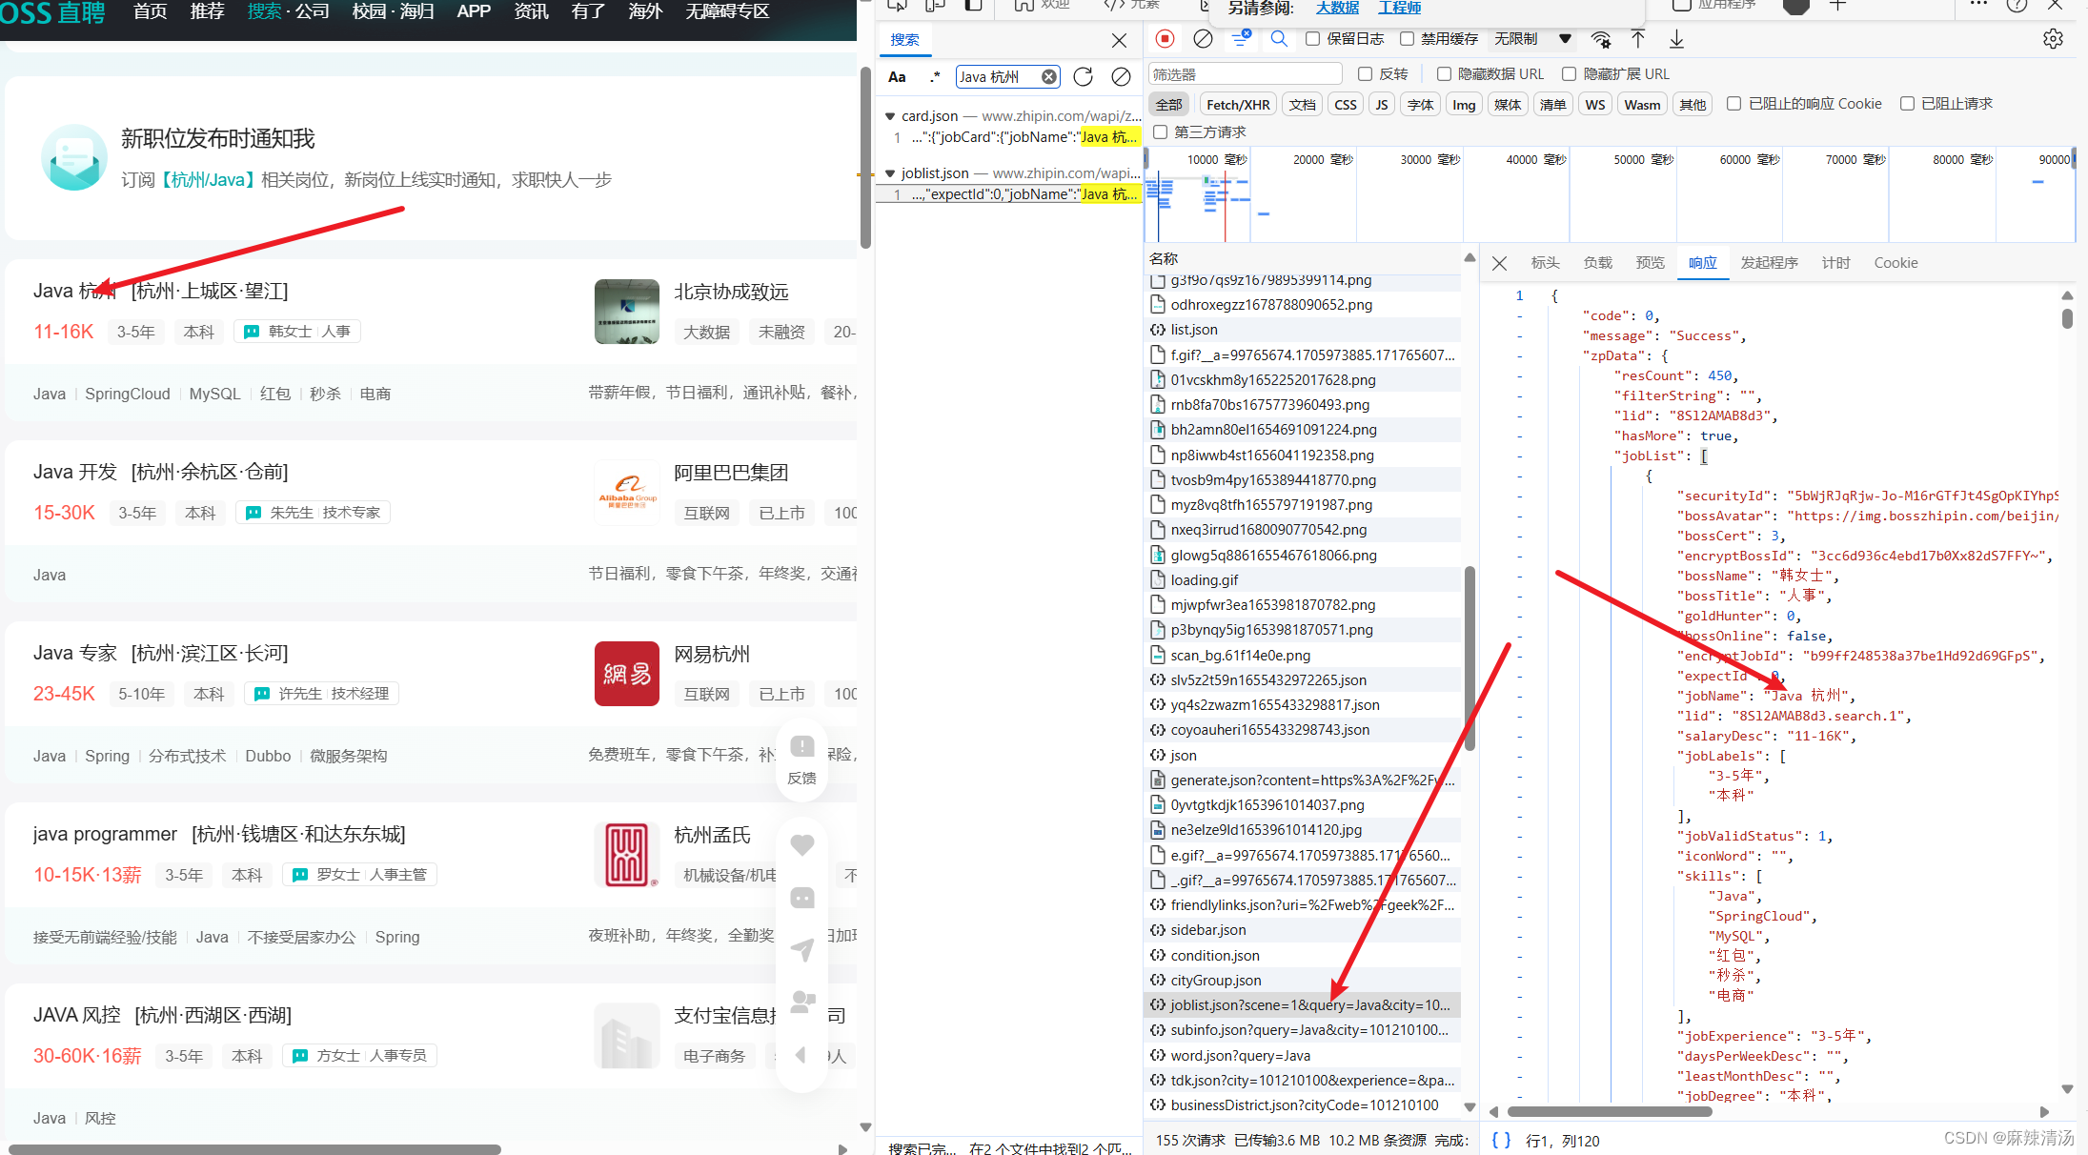The width and height of the screenshot is (2088, 1155).
Task: Switch to the 标头 tab
Action: [x=1545, y=263]
